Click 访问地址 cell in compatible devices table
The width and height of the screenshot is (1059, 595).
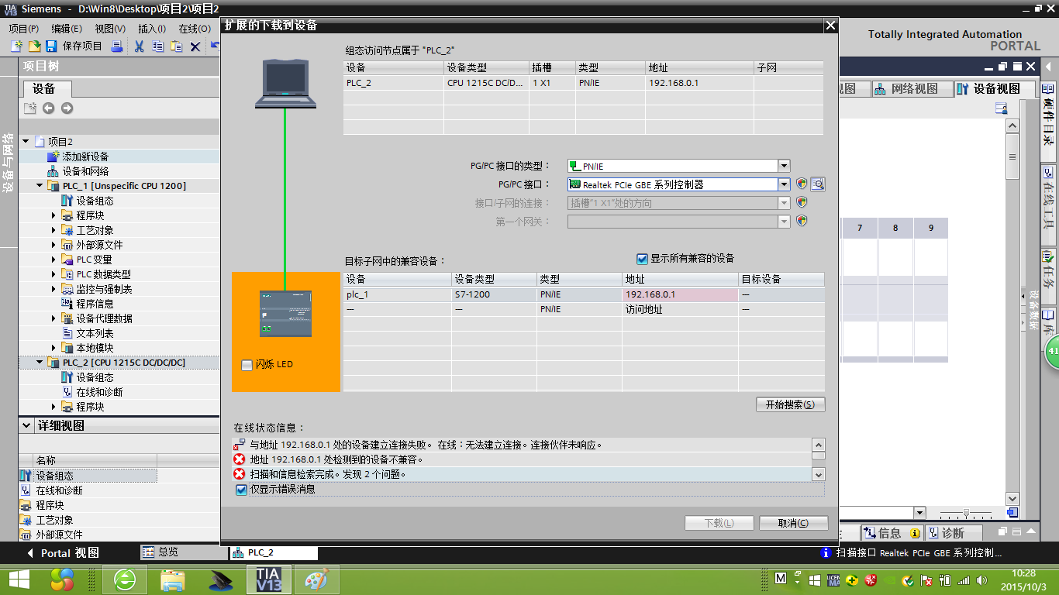(x=680, y=310)
